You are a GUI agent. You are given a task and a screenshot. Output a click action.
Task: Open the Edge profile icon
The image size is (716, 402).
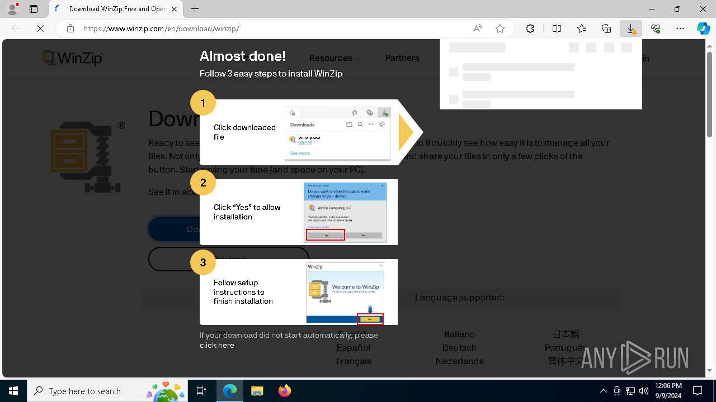[x=12, y=9]
